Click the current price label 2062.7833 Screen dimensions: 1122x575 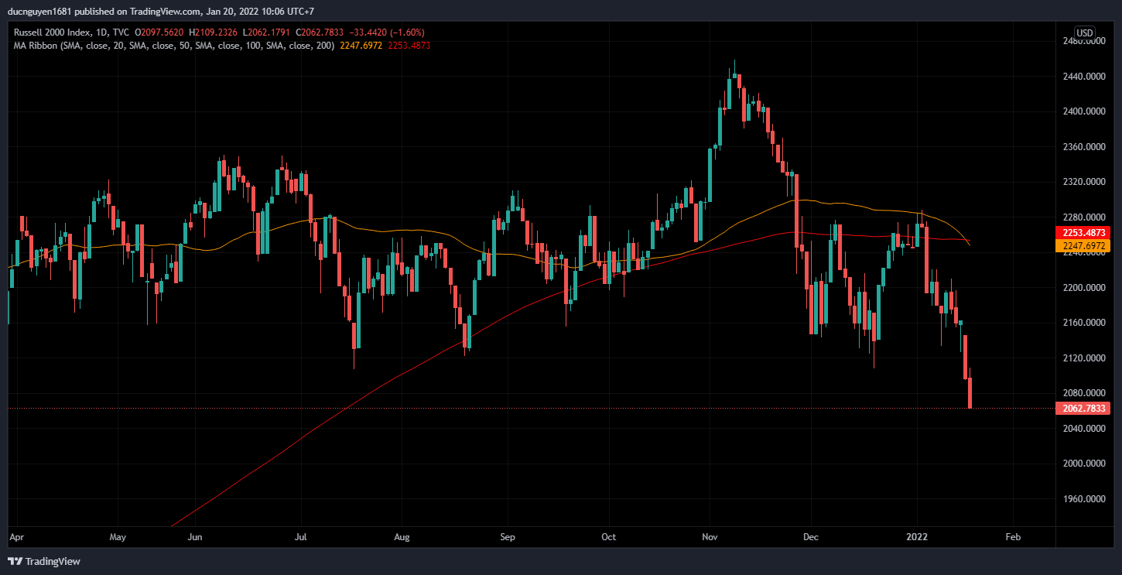click(1083, 408)
